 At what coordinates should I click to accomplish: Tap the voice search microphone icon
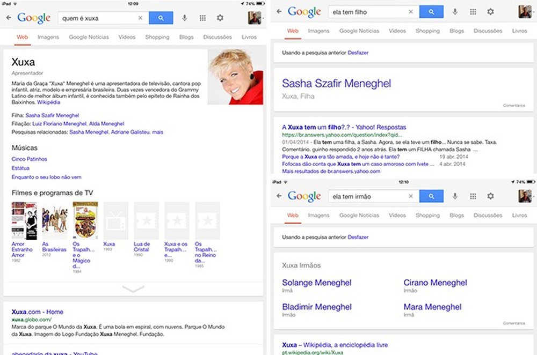(185, 18)
